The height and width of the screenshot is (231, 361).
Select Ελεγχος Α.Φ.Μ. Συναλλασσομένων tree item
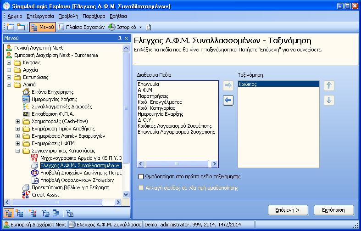(x=81, y=165)
